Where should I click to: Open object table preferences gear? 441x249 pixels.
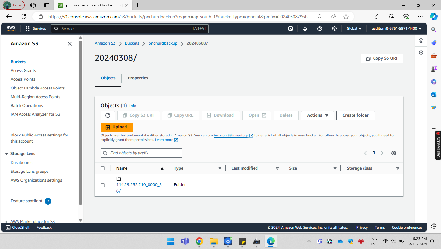pyautogui.click(x=394, y=153)
